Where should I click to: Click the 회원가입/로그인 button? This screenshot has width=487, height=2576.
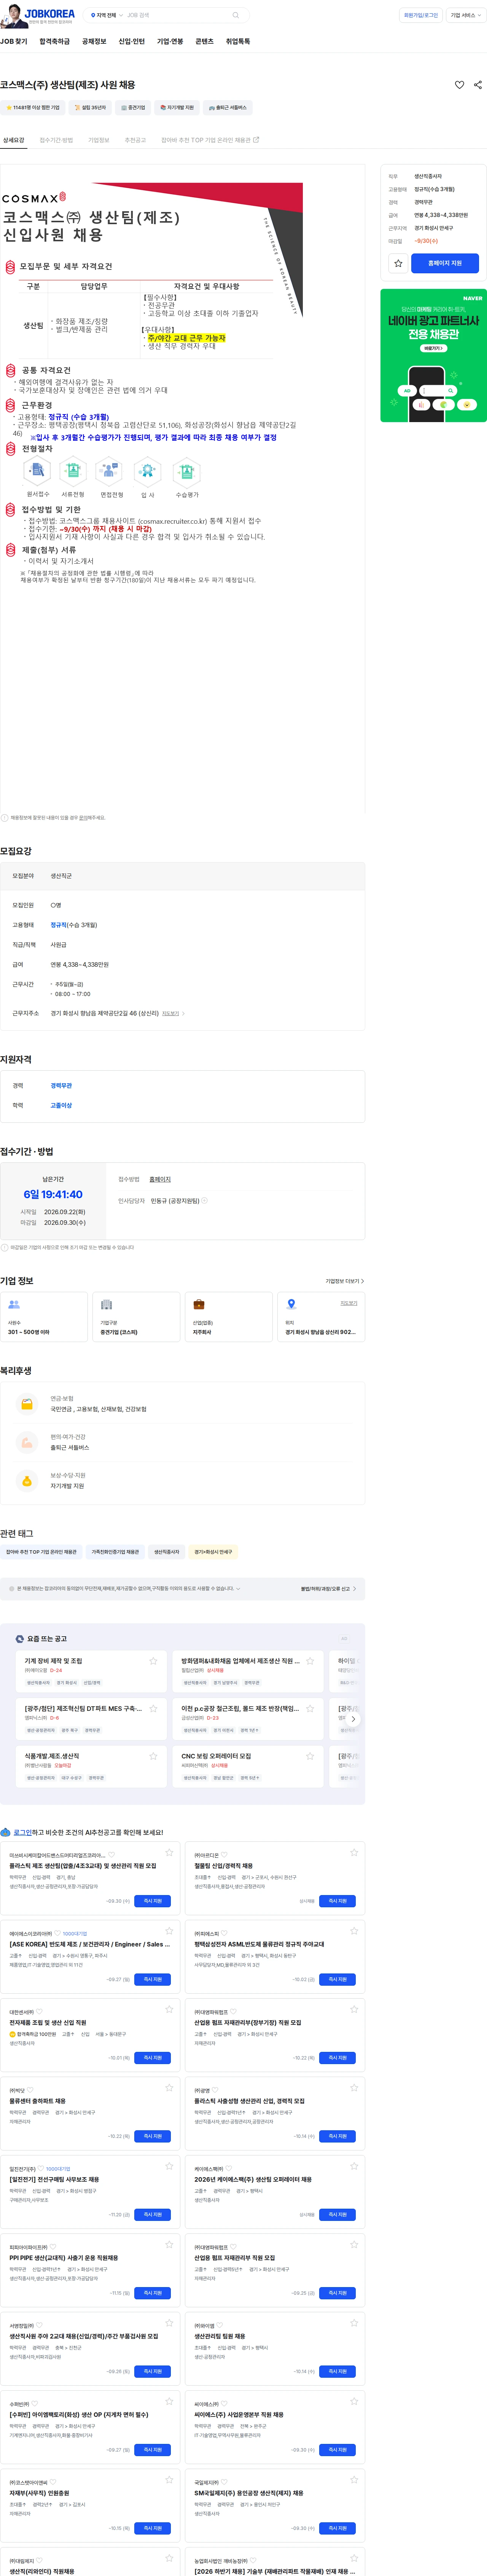click(421, 15)
